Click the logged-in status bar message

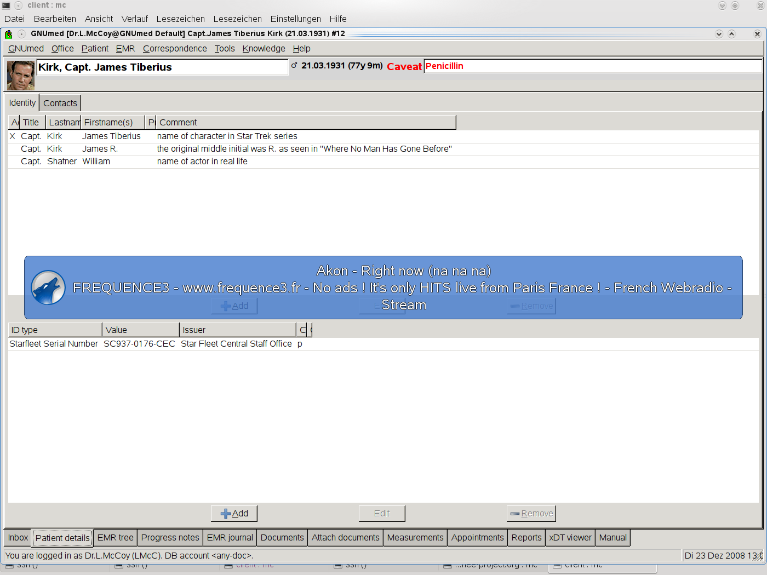pyautogui.click(x=129, y=555)
